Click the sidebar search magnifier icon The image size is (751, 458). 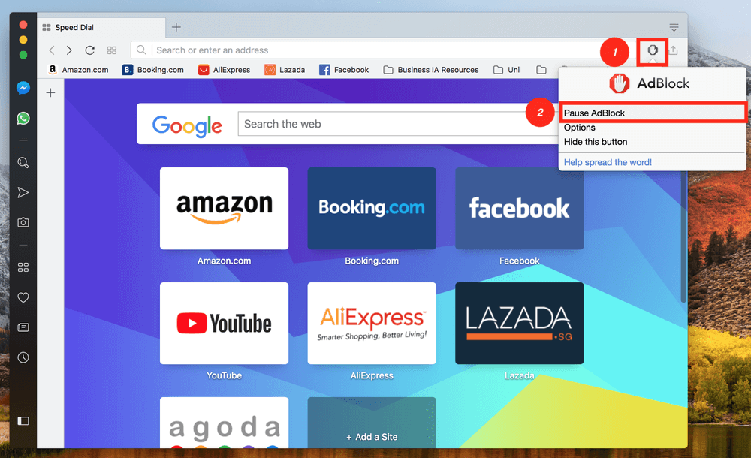(x=23, y=163)
